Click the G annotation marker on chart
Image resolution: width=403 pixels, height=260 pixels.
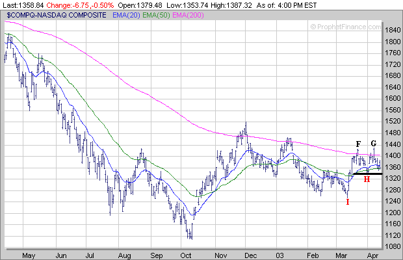[374, 144]
